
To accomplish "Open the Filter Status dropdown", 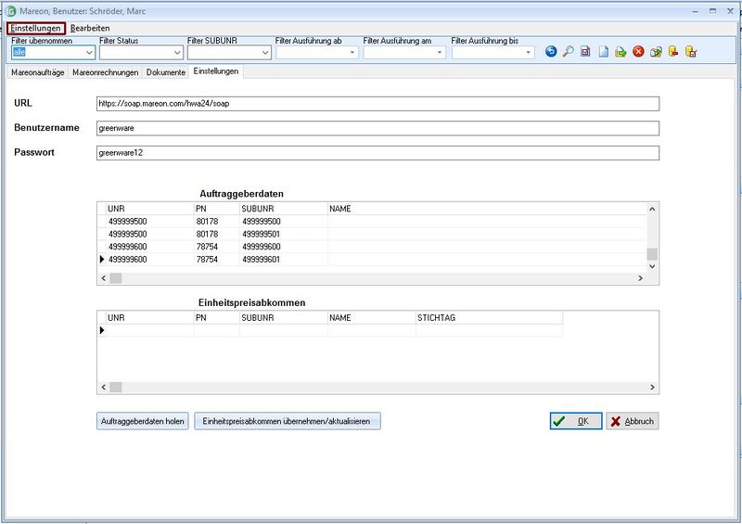I will point(177,53).
